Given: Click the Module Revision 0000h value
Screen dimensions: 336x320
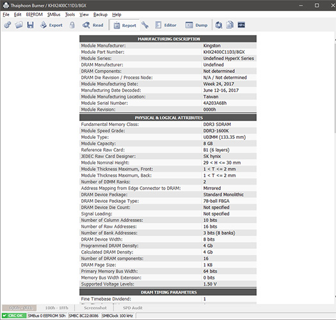Looking at the screenshot, I should coord(209,109).
